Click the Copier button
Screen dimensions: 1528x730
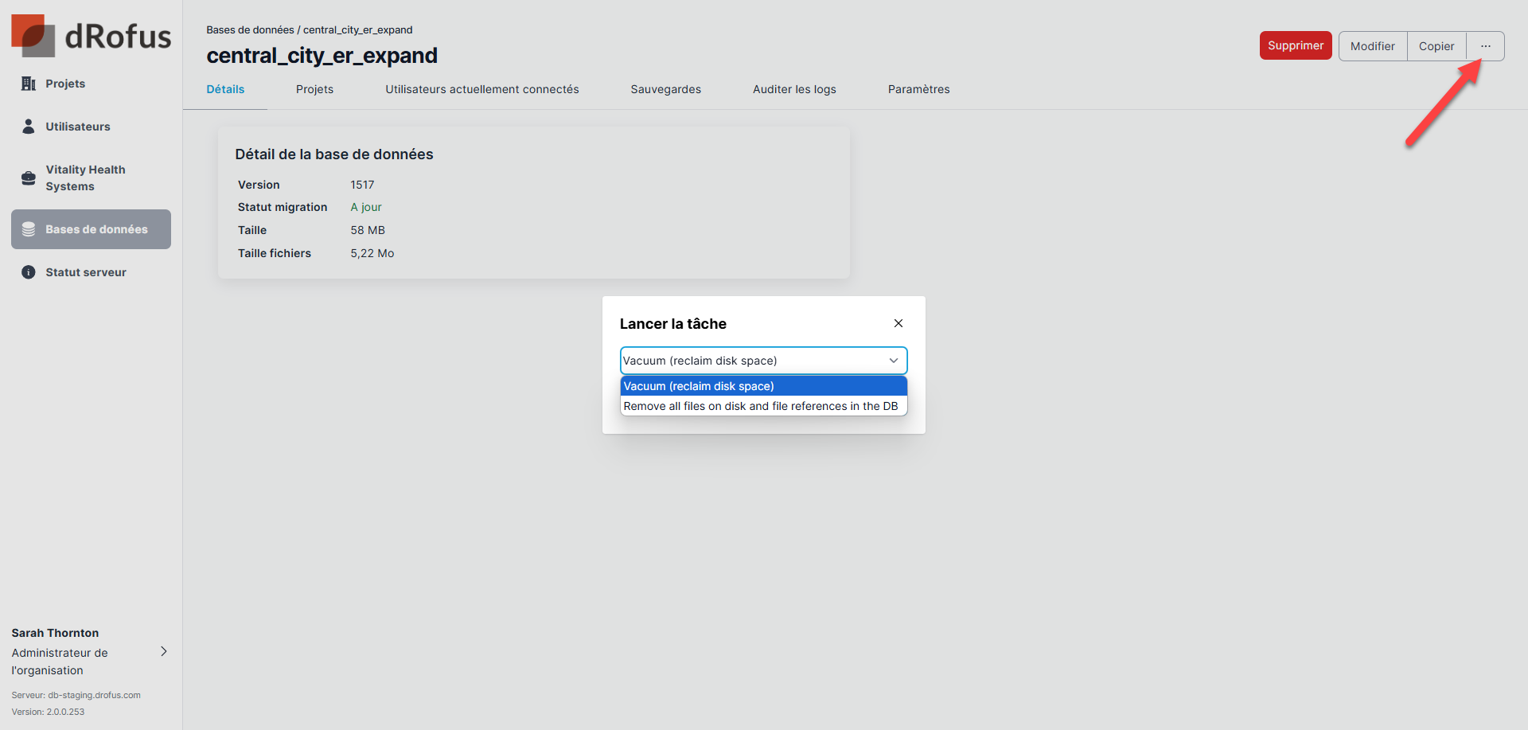click(1436, 46)
